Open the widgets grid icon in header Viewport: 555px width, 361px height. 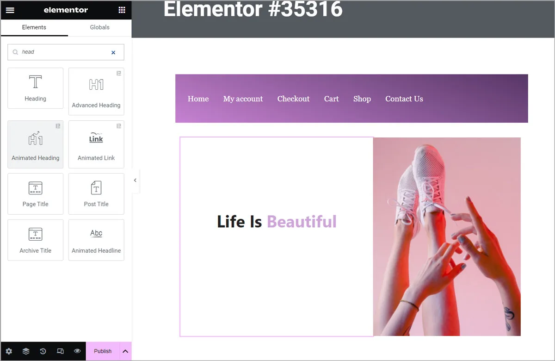pyautogui.click(x=122, y=10)
